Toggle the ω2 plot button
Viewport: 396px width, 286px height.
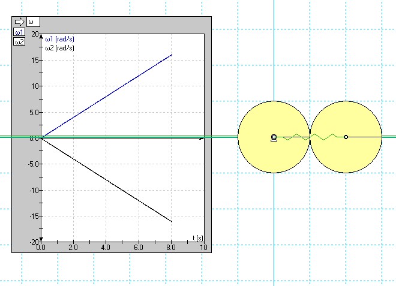click(19, 41)
